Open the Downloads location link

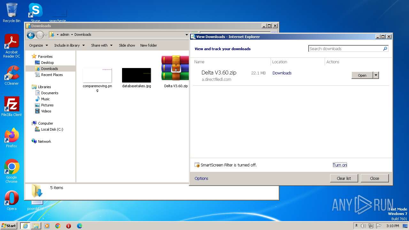(282, 73)
